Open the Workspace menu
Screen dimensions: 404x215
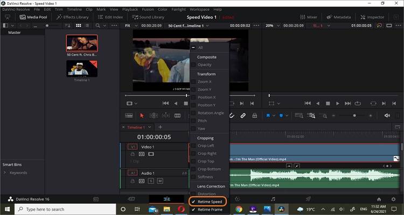(199, 9)
